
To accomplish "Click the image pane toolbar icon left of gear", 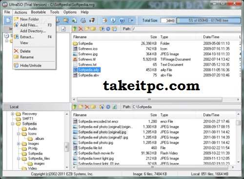I will point(102,29).
